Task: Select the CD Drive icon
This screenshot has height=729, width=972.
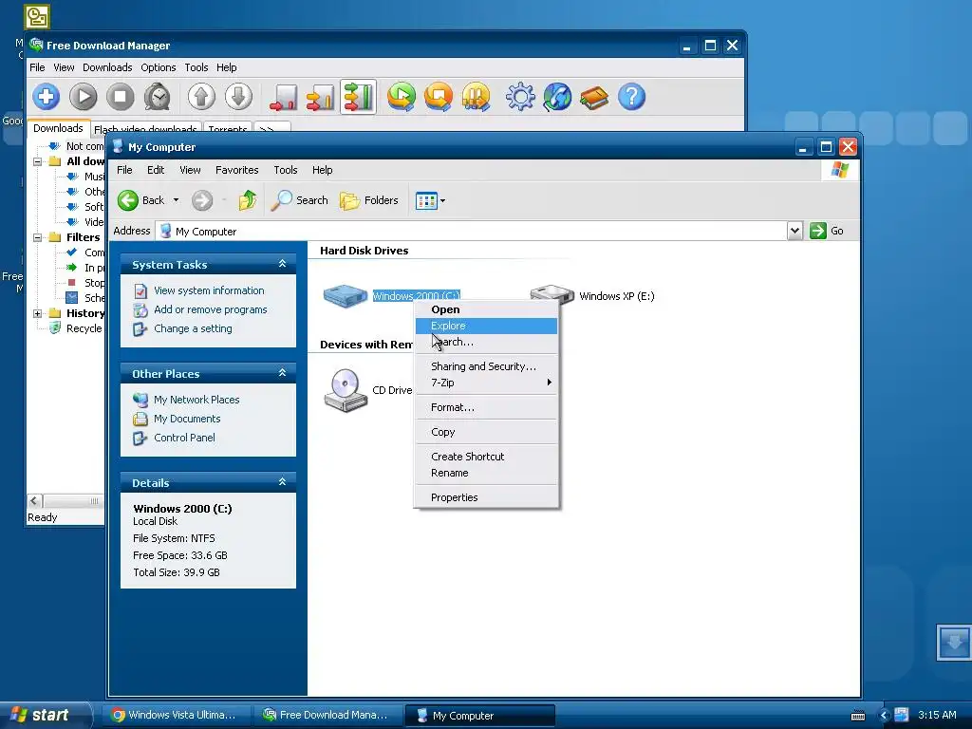Action: (346, 390)
